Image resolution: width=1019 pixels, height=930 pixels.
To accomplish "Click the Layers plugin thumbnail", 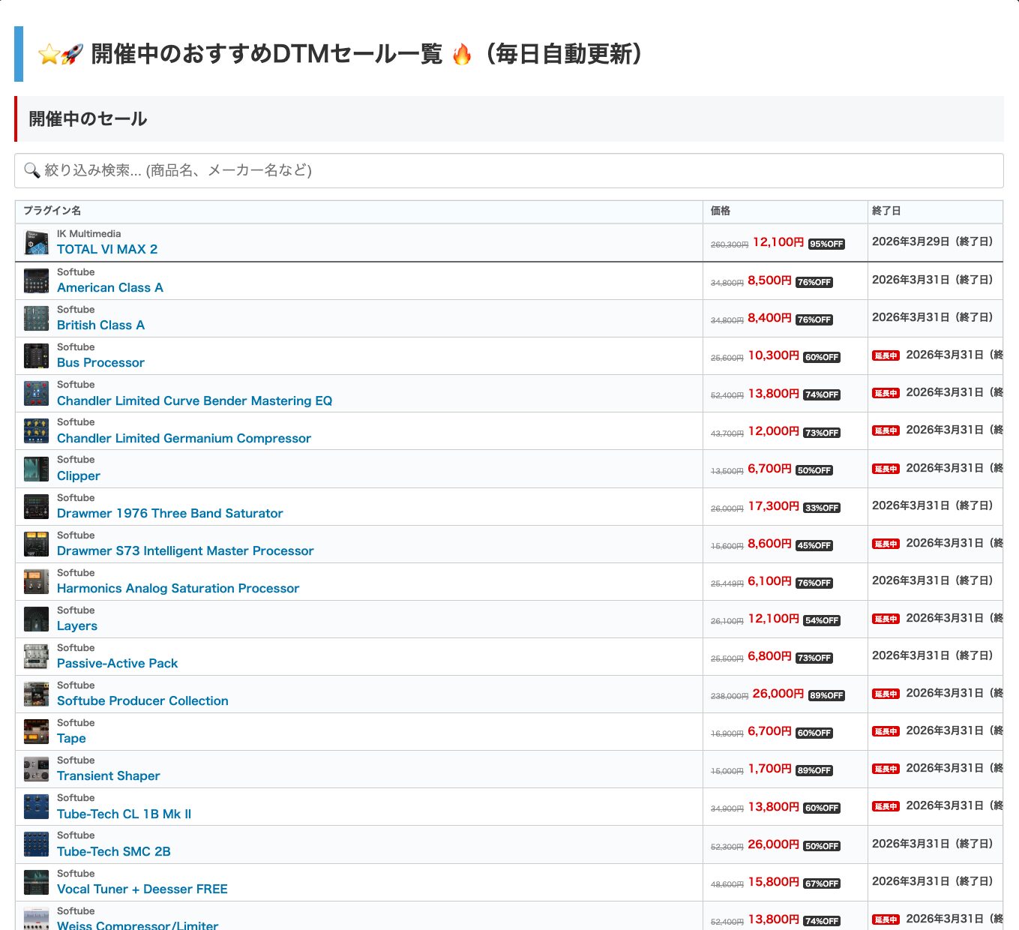I will tap(36, 619).
